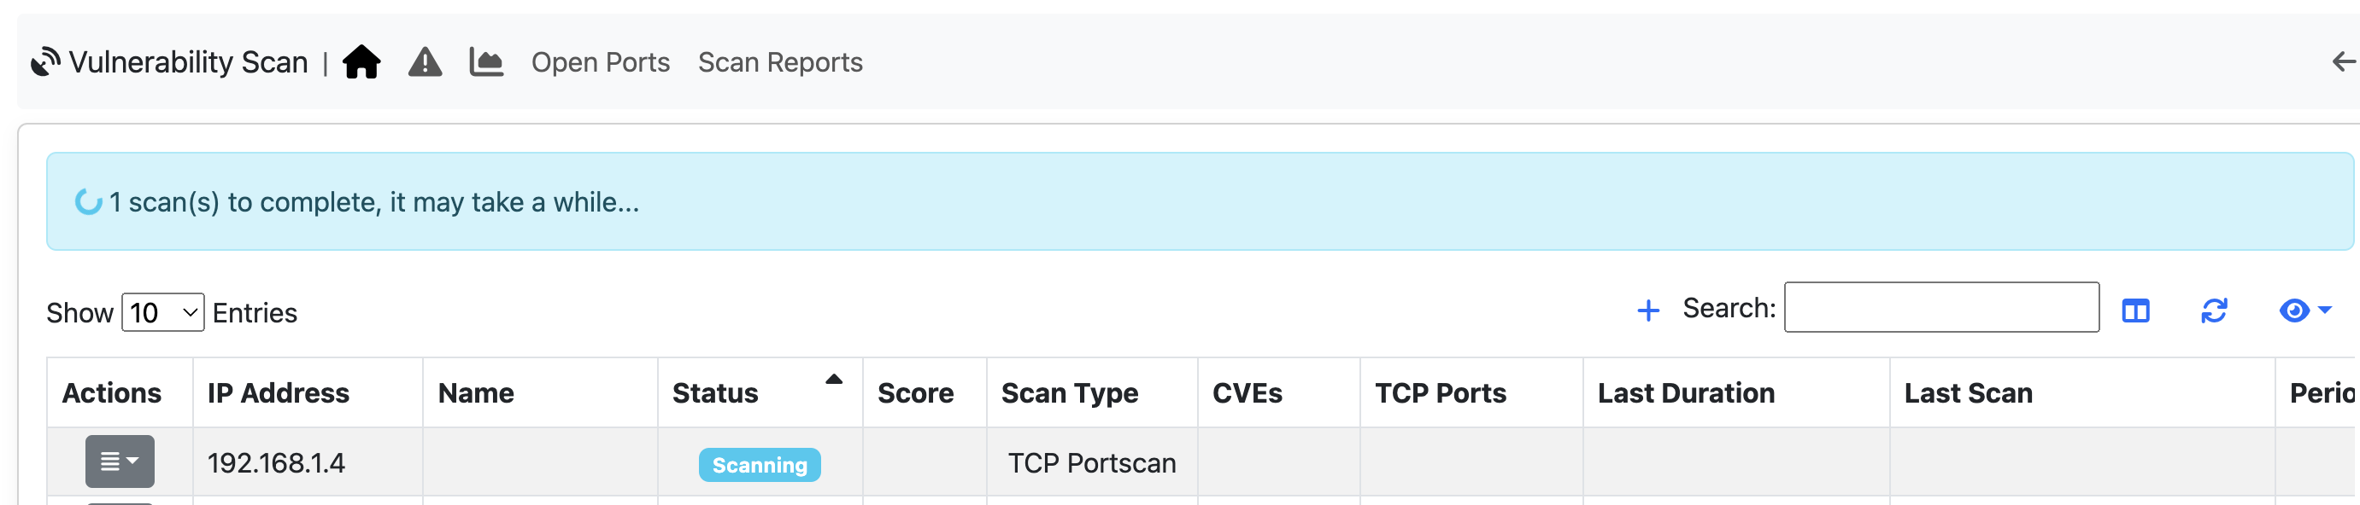Open the eye visibility dropdown menu
The width and height of the screenshot is (2360, 505).
point(2300,311)
